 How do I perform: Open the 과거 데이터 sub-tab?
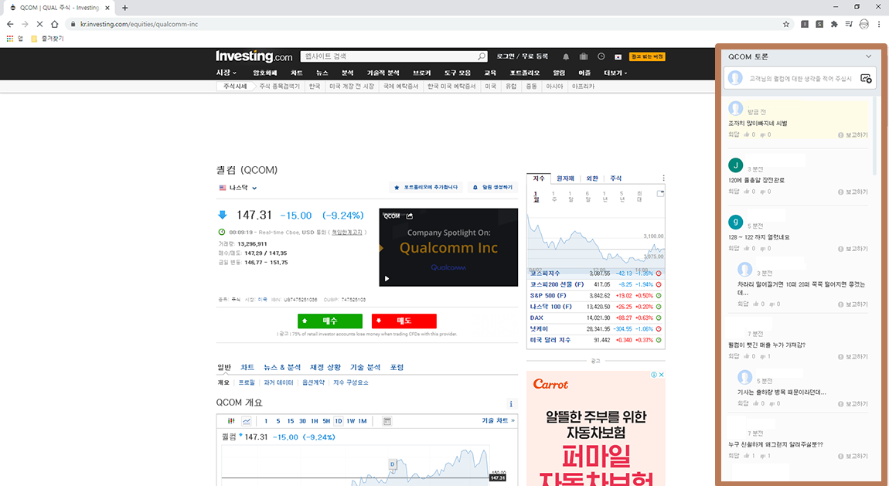278,383
